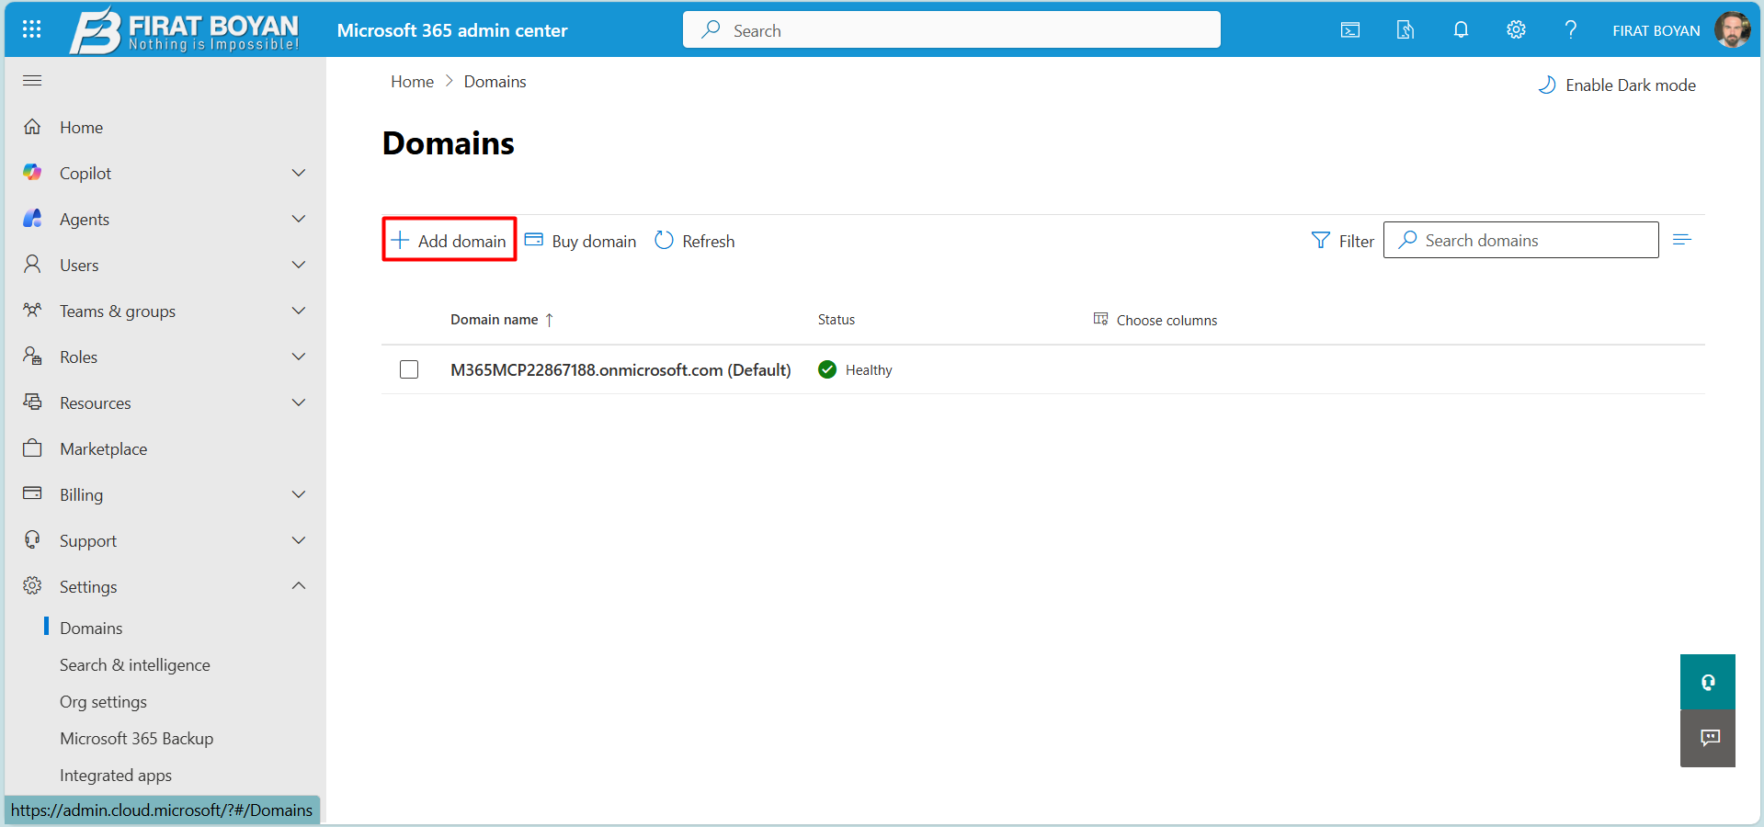Screen dimensions: 1764x827
Task: Launch Cloud Shell from the top bar
Action: coord(1349,28)
